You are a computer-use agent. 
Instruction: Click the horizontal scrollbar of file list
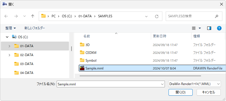(x=140, y=76)
